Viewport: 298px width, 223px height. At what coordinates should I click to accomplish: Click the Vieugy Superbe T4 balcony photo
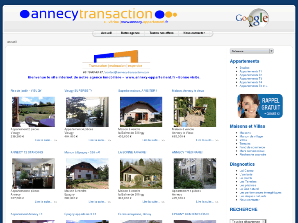pos(87,112)
